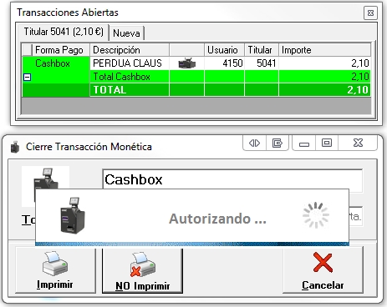Sort by the Importe column header
This screenshot has width=387, height=307.
pos(324,50)
